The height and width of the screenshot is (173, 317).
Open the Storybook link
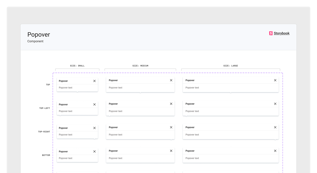(282, 33)
